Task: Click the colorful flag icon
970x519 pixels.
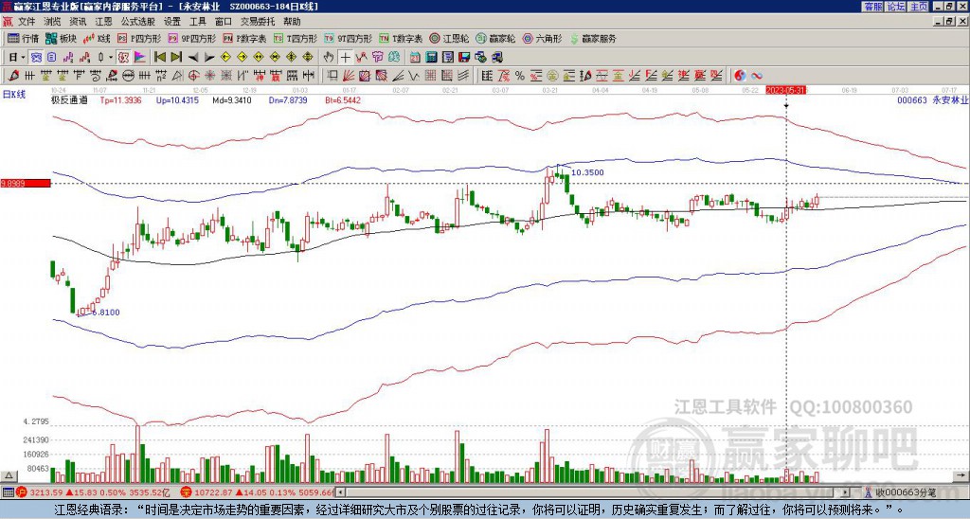Action: tap(140, 58)
